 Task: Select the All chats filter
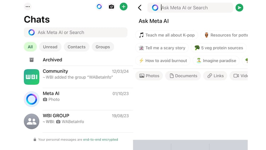[30, 47]
